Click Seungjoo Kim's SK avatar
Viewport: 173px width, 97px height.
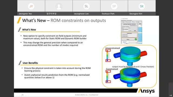click(x=142, y=6)
